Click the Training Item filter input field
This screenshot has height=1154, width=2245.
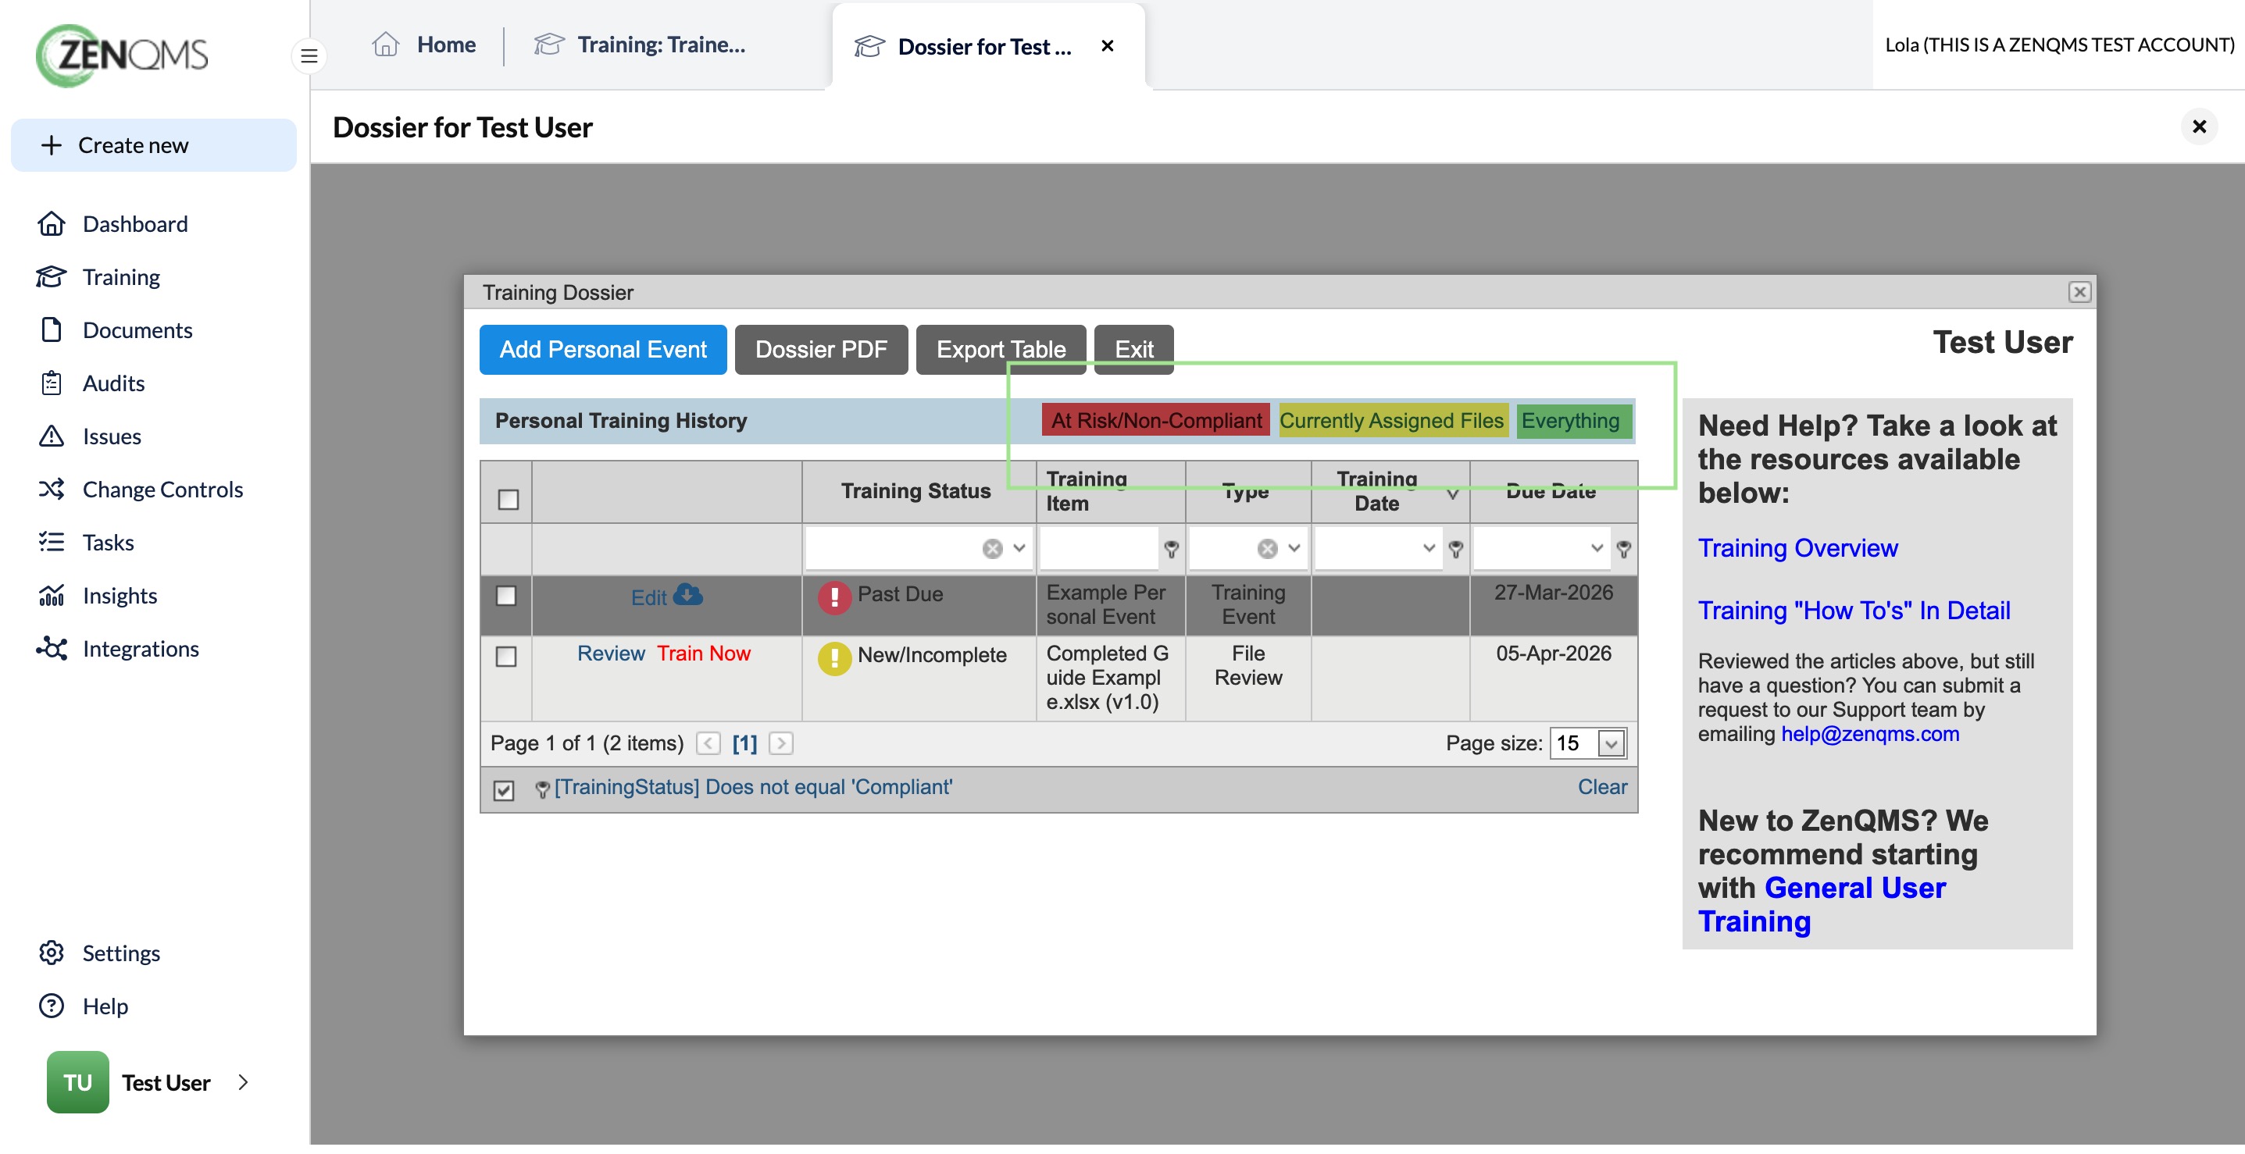[x=1098, y=549]
